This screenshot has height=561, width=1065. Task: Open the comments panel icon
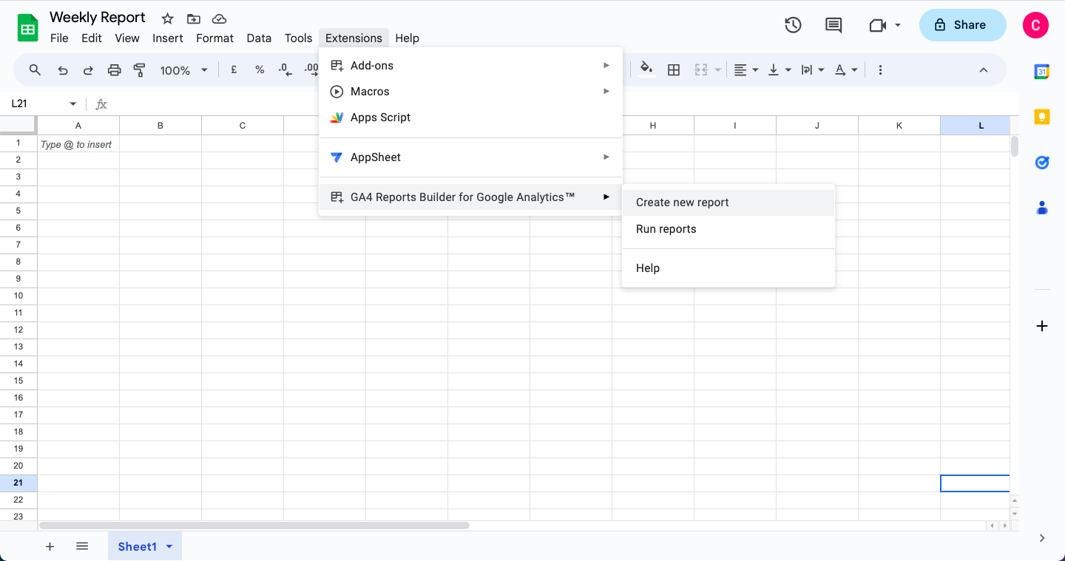click(x=834, y=25)
